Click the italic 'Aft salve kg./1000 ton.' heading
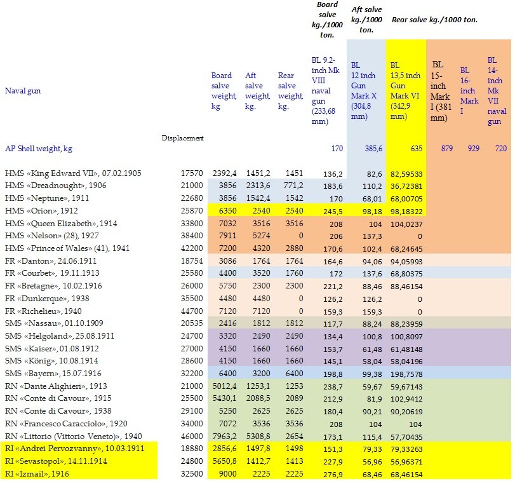 click(x=366, y=20)
